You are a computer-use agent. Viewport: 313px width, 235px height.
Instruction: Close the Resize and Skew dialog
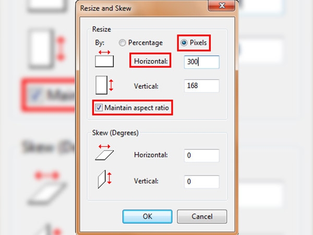pos(221,5)
